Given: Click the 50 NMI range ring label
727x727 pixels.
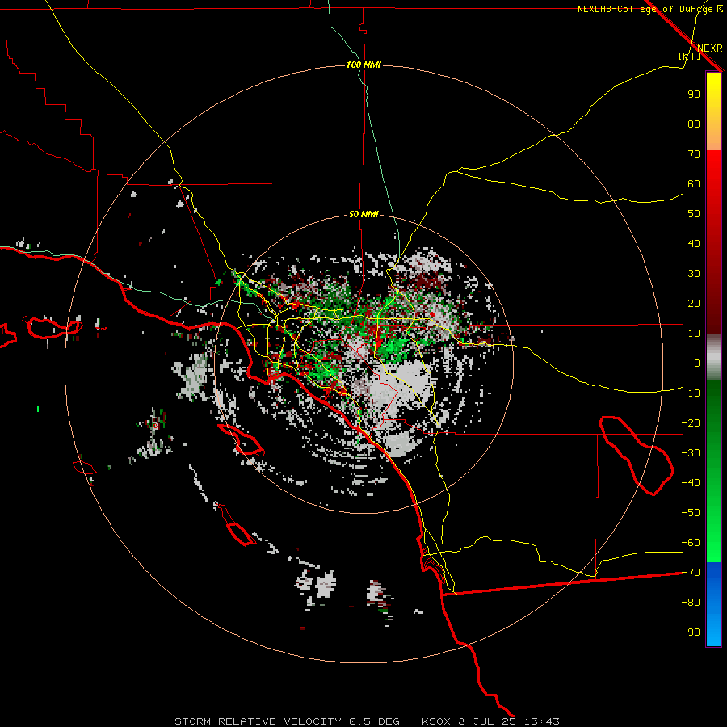Looking at the screenshot, I should click(363, 214).
